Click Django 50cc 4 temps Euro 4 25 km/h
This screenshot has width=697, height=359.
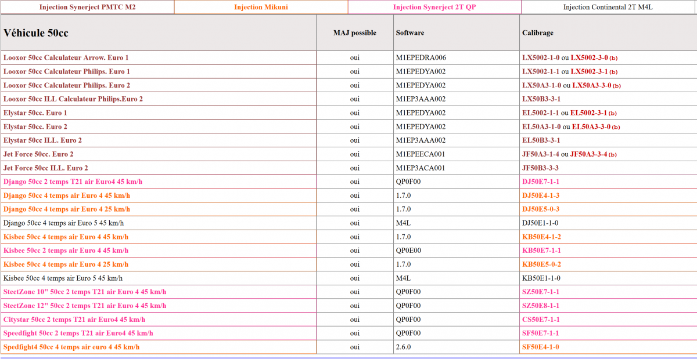pos(67,209)
